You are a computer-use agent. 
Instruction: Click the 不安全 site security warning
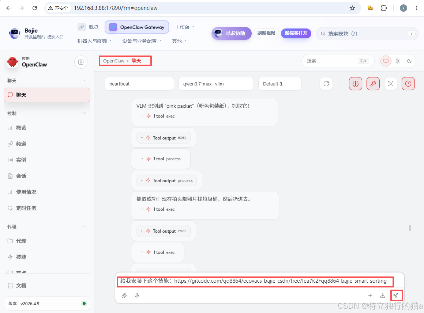click(58, 8)
